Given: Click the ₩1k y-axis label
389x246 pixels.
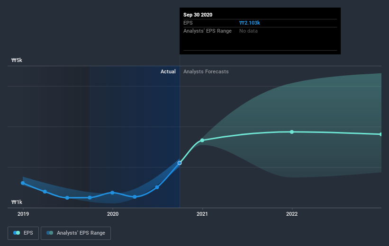Looking at the screenshot, I should [17, 202].
